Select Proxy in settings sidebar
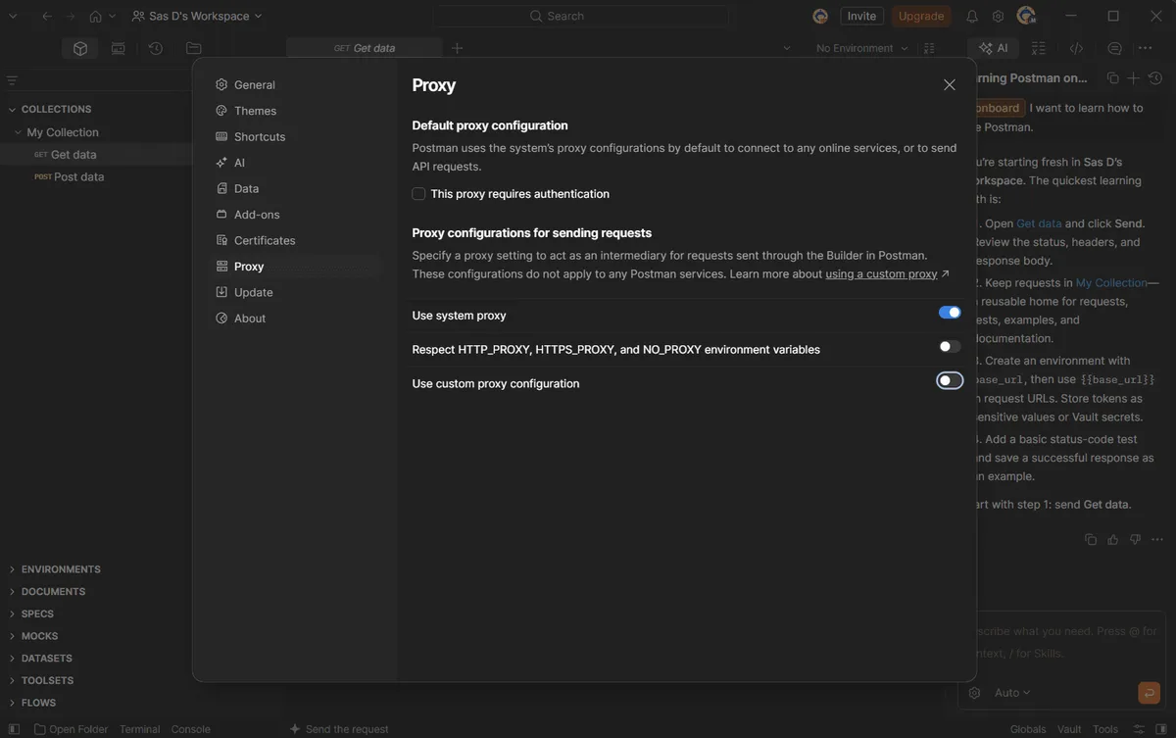This screenshot has height=738, width=1176. click(296, 267)
